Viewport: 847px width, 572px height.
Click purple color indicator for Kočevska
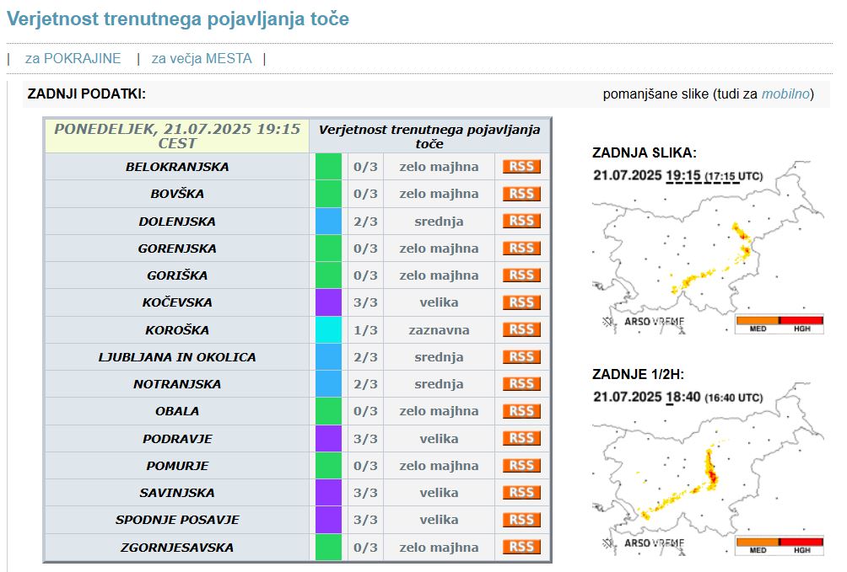pyautogui.click(x=328, y=302)
